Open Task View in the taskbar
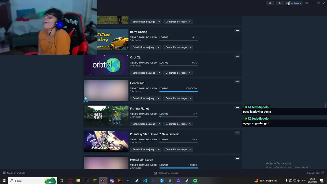 (x=61, y=181)
